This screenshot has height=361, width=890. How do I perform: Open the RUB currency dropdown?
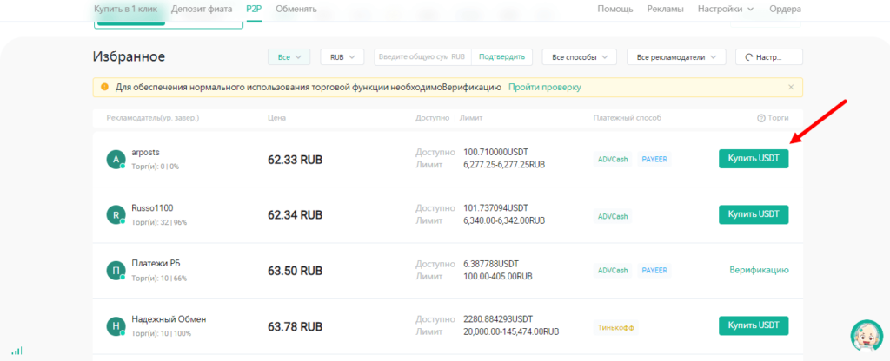pyautogui.click(x=342, y=57)
